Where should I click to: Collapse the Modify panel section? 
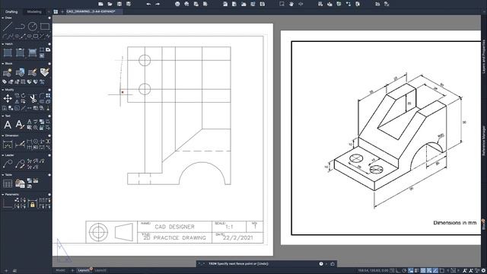tap(3, 90)
